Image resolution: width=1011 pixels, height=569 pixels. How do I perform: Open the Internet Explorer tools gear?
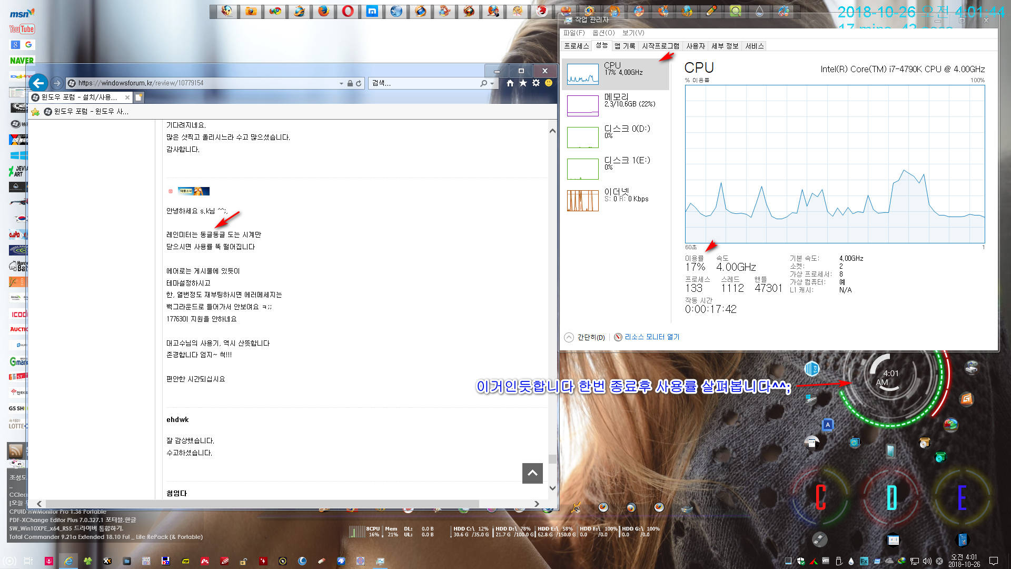click(x=536, y=83)
